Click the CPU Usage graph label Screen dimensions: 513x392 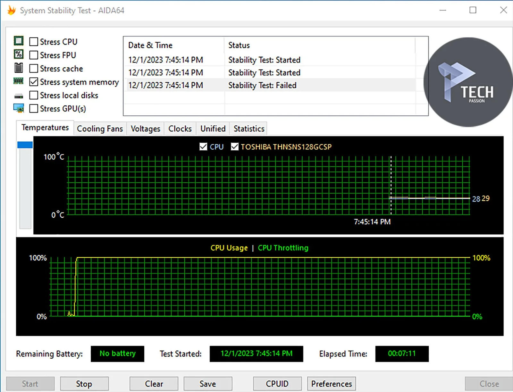click(x=229, y=248)
